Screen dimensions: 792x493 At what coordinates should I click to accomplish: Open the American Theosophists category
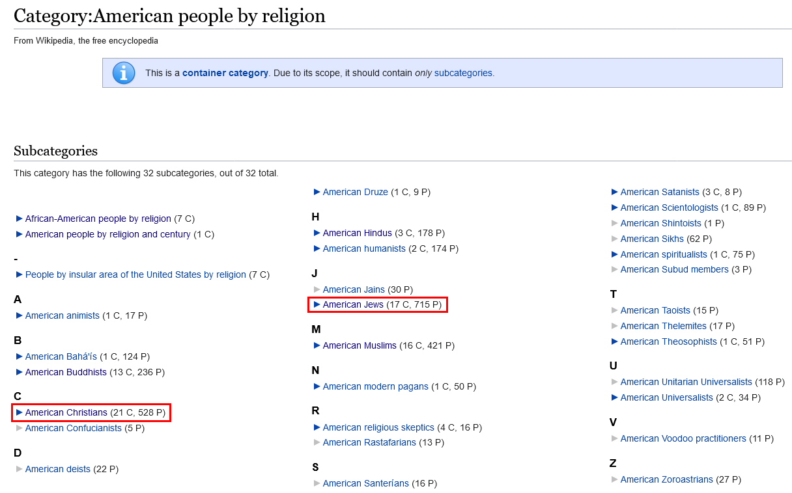669,341
